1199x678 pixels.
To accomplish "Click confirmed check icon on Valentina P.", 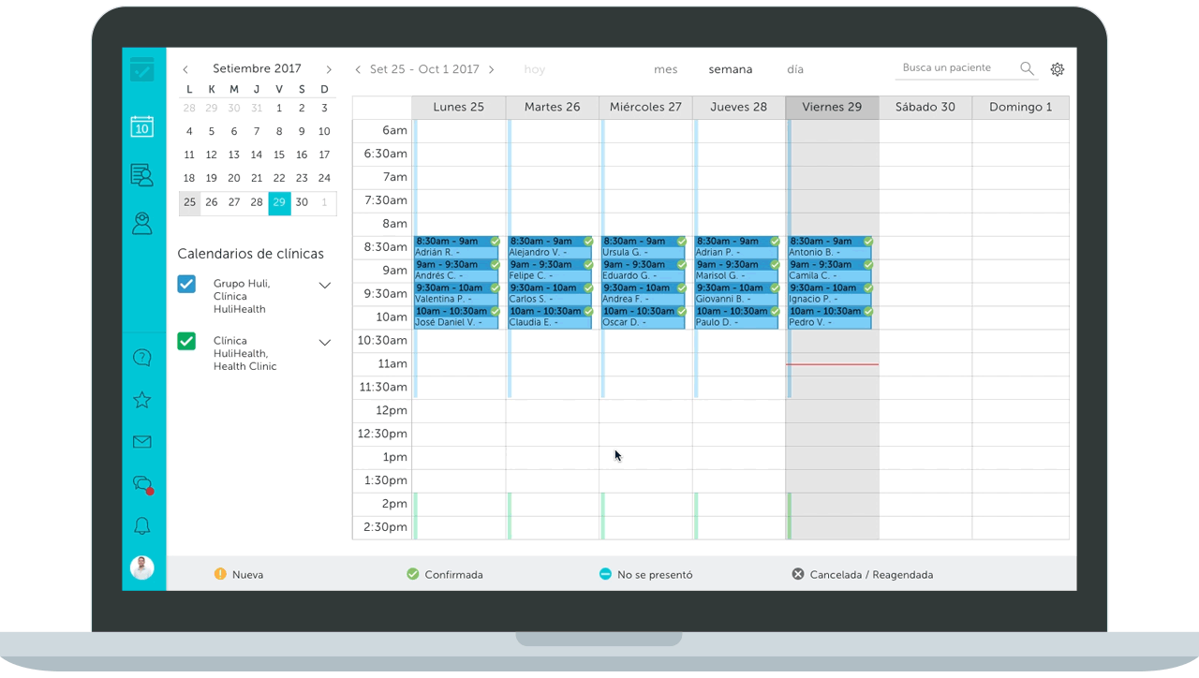I will click(x=495, y=288).
